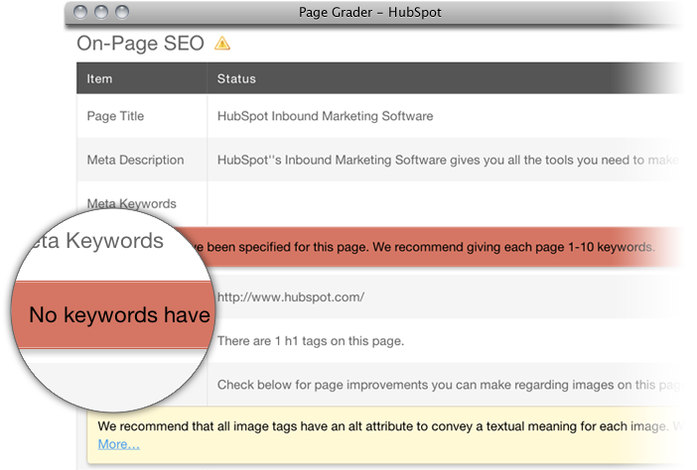Viewport: 697px width, 470px height.
Task: Click the On-Page SEO heading
Action: click(140, 44)
